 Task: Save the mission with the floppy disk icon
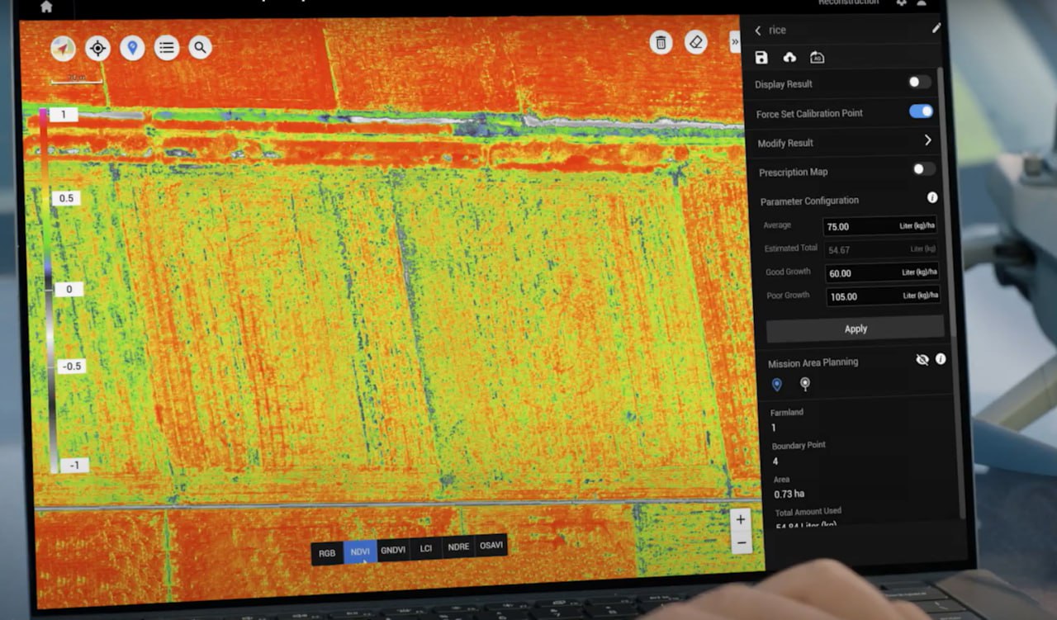click(x=761, y=57)
